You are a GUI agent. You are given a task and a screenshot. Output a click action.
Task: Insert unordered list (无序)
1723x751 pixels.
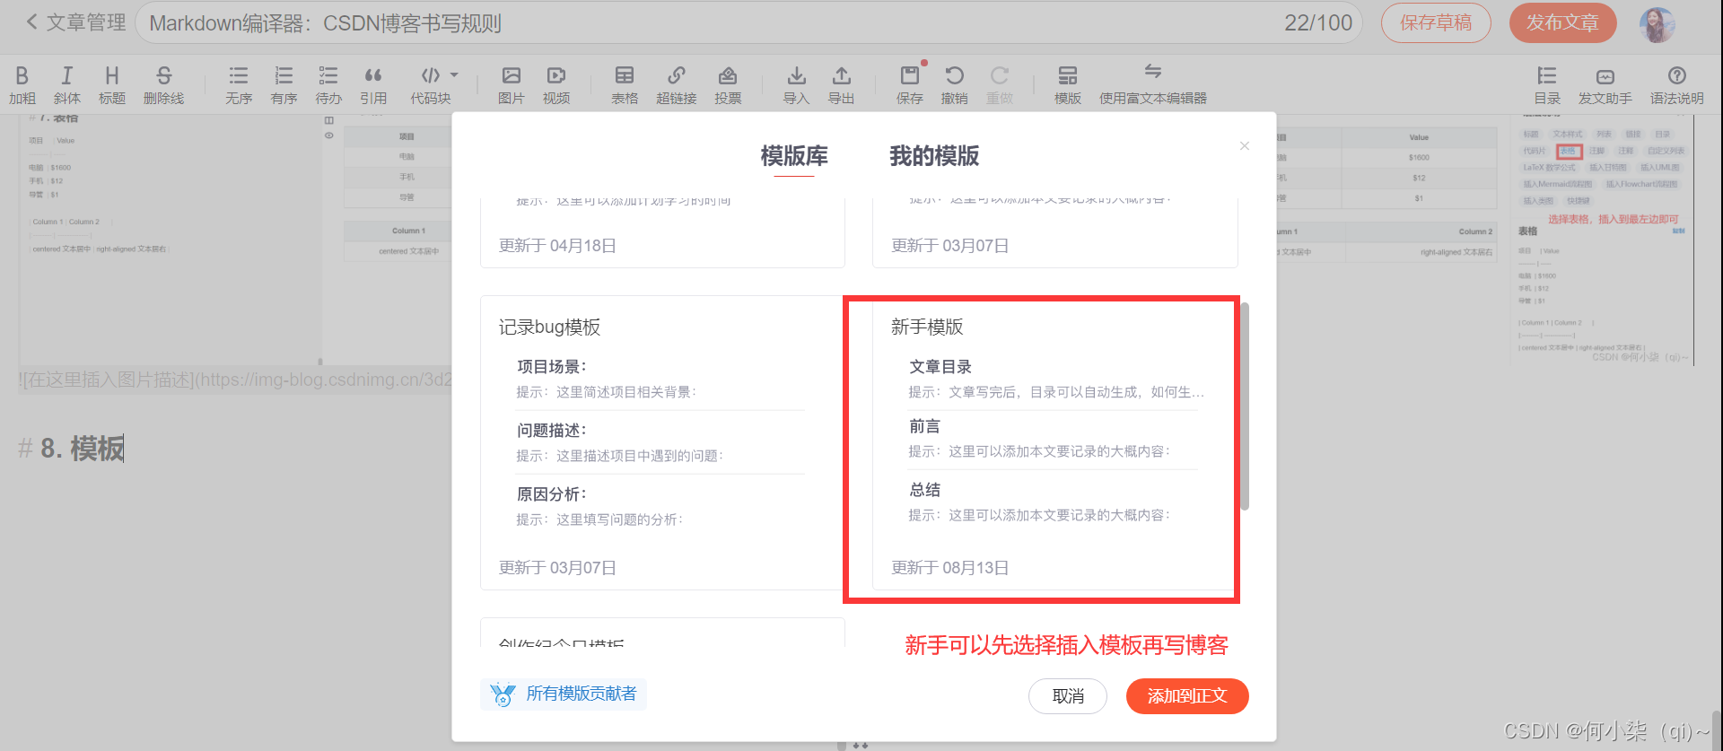[x=239, y=85]
